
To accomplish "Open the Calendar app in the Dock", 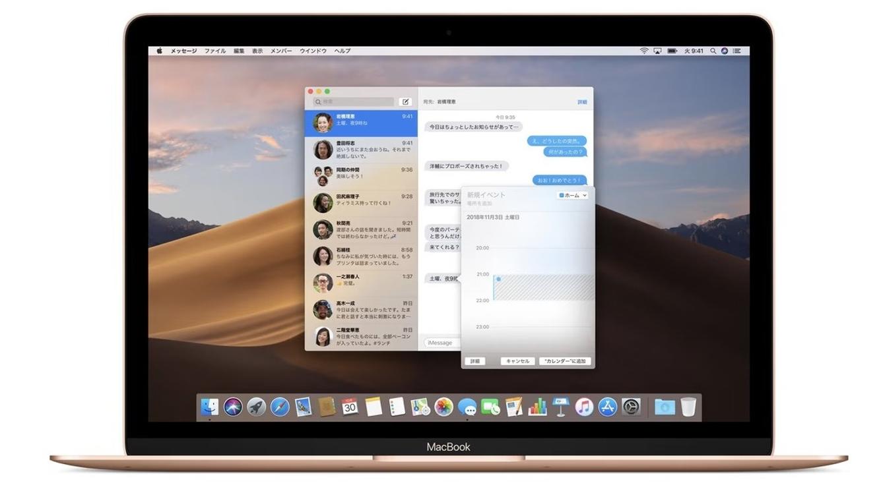I will coord(348,407).
